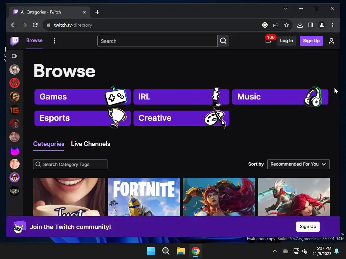Select the Browse navigation tab

[34, 40]
